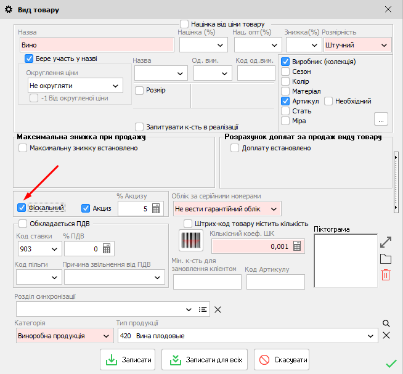The height and width of the screenshot is (374, 403).
Task: Check the Сезон attribute checkbox
Action: (x=285, y=71)
